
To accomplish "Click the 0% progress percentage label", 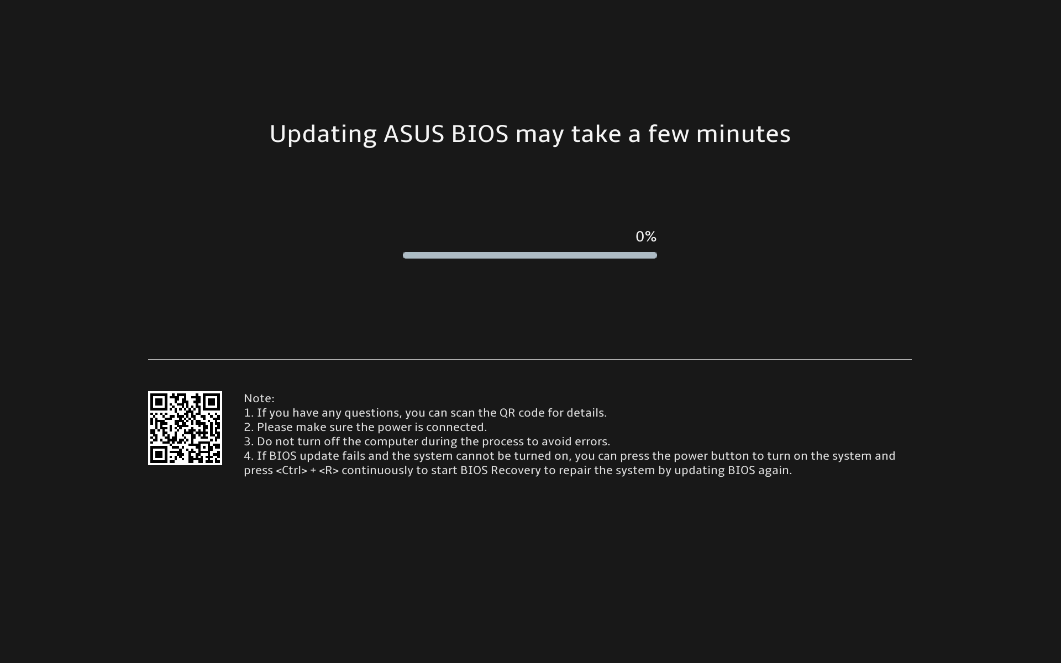I will [x=646, y=237].
